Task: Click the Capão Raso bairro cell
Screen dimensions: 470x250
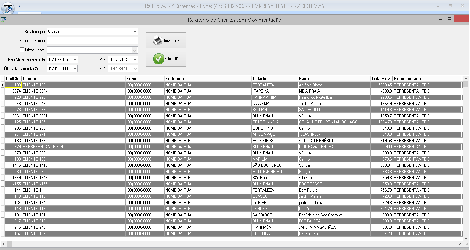Action: pos(334,233)
